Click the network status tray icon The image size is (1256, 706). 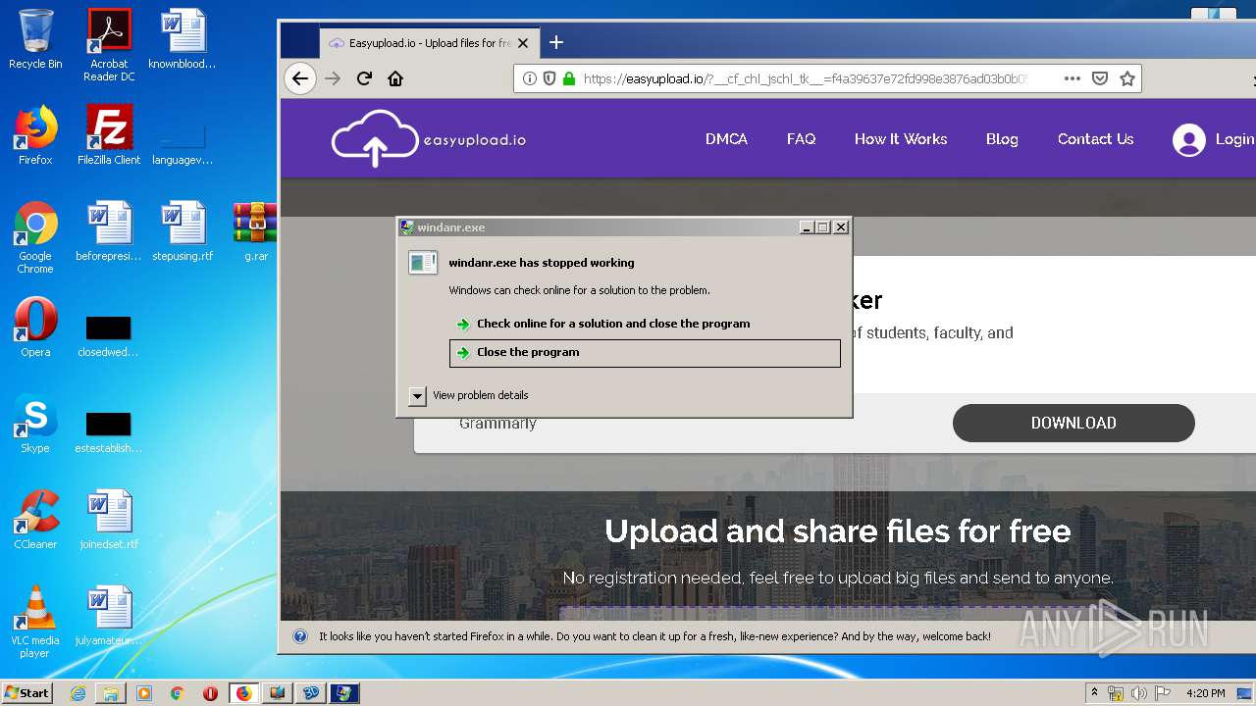click(1116, 693)
